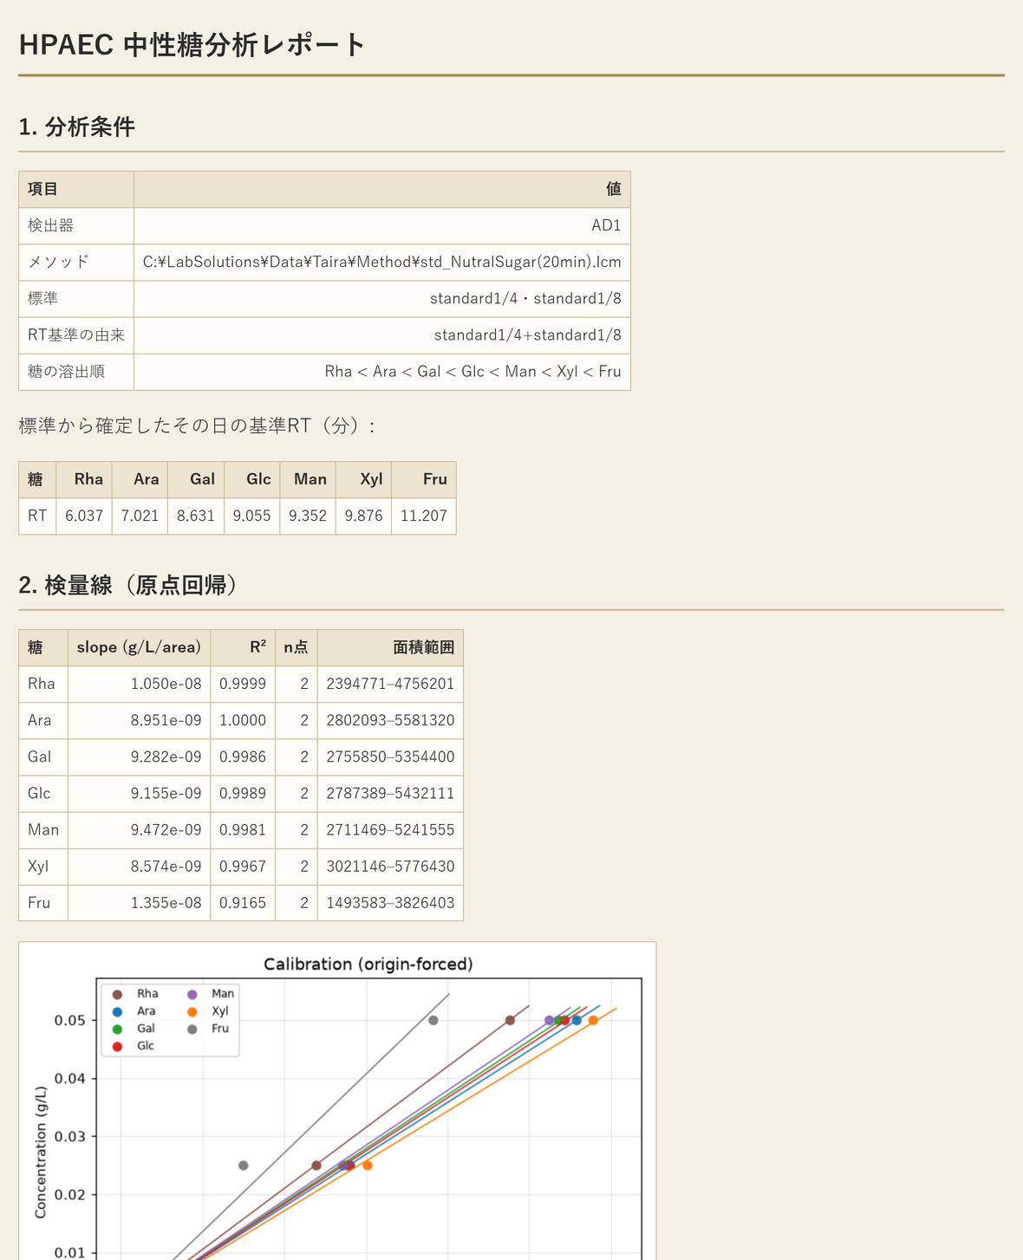Click the Man purple legend marker
This screenshot has height=1260, width=1023.
(192, 994)
